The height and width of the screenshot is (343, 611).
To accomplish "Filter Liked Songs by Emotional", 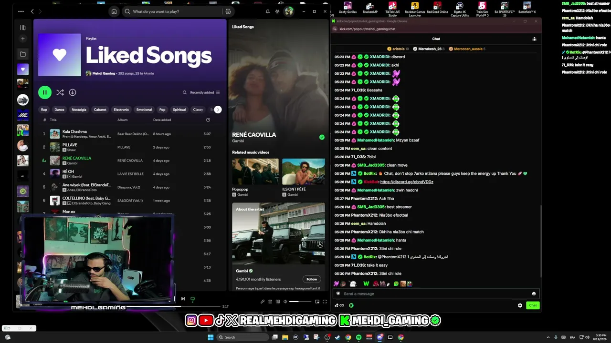I will 144,110.
